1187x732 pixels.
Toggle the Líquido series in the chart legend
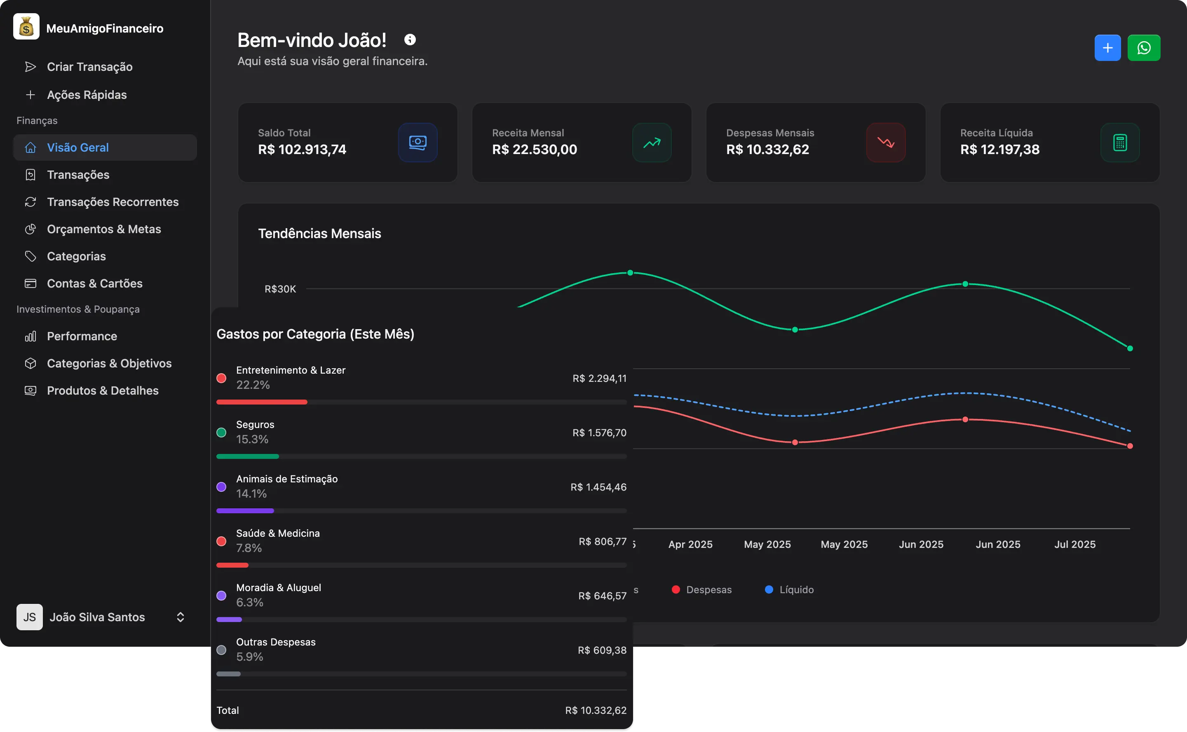point(788,589)
